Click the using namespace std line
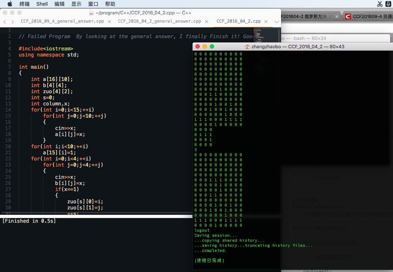Screen dimensions: 393x272 tap(49, 55)
